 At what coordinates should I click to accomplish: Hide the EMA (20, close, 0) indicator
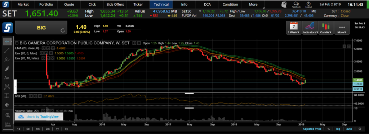(x=44, y=48)
